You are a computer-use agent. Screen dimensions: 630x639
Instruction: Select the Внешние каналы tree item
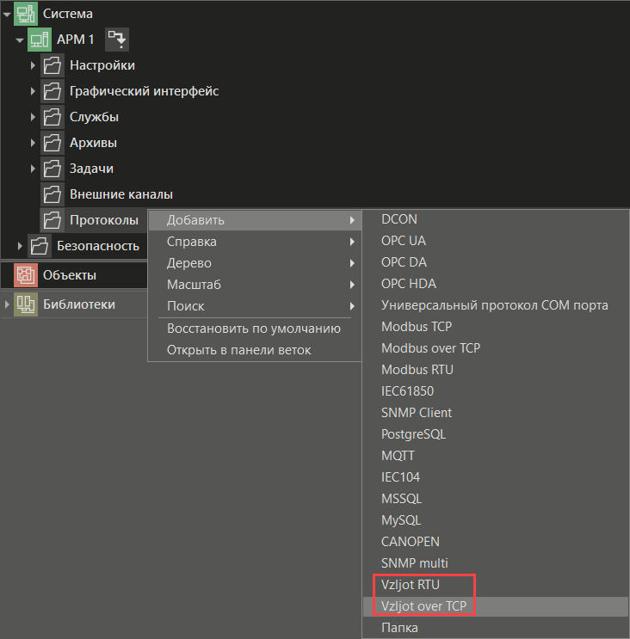pyautogui.click(x=120, y=194)
